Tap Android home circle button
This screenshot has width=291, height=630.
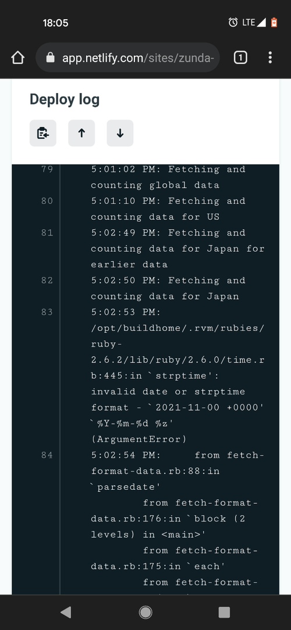click(x=145, y=613)
